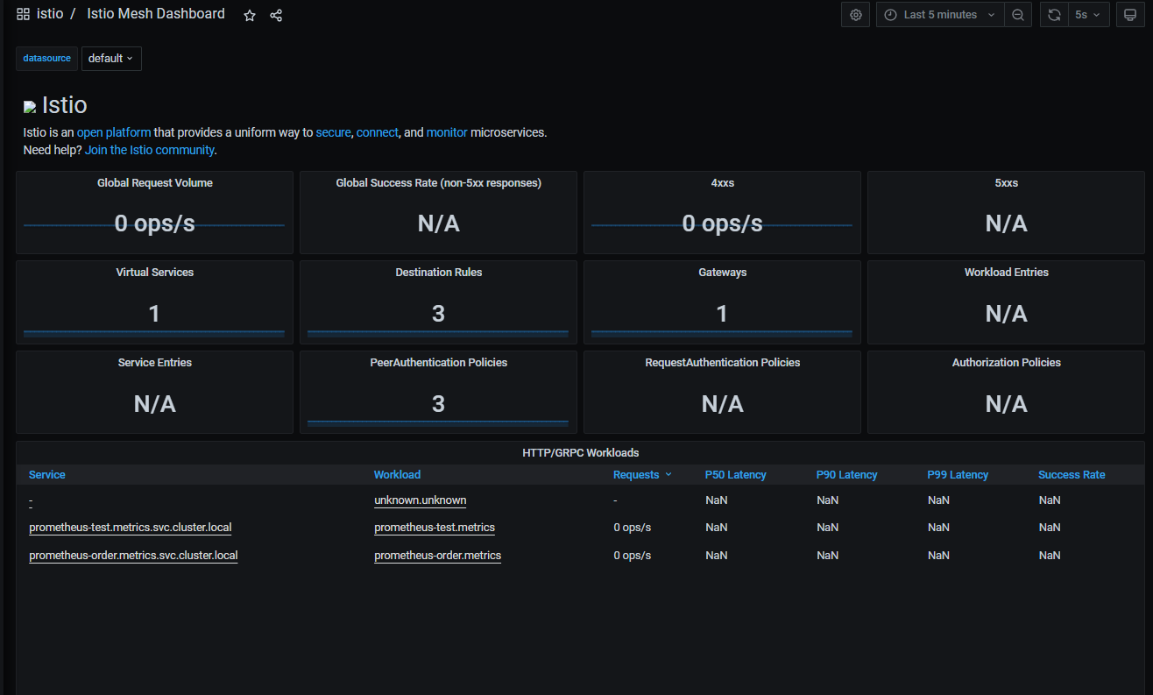
Task: Open the 5s refresh interval dropdown
Action: point(1086,14)
